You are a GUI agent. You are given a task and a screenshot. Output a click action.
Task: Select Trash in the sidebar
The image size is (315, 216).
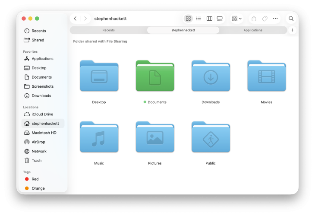click(36, 161)
